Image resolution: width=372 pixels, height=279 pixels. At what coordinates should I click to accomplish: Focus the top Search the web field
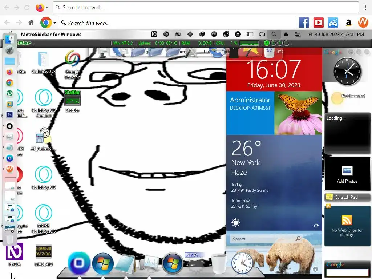tap(206, 8)
